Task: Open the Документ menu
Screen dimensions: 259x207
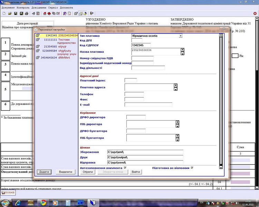Action: point(8,7)
